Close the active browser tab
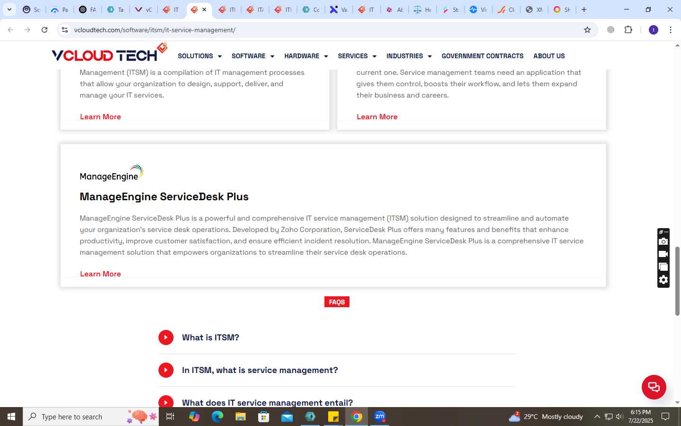Viewport: 681px width, 426px height. coord(204,9)
